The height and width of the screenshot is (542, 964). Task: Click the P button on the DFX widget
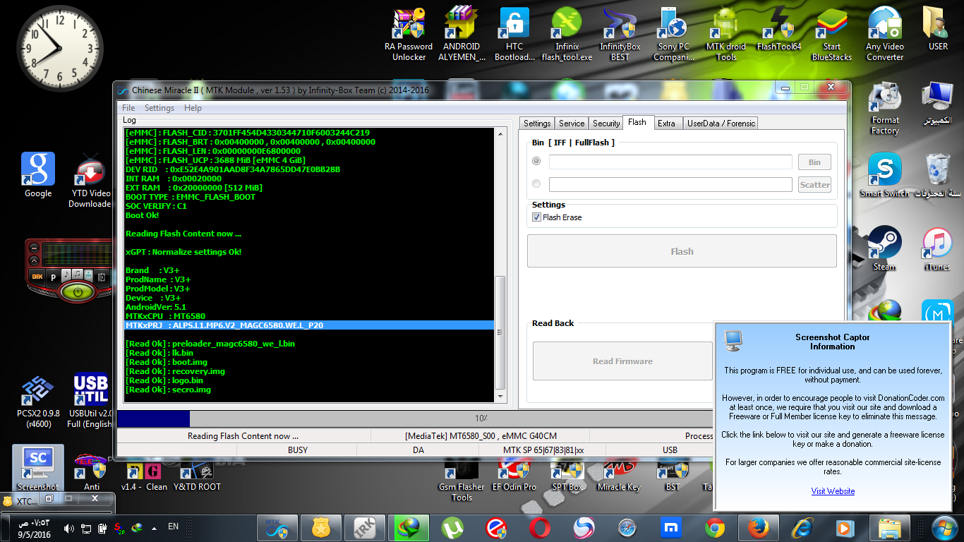pos(53,277)
